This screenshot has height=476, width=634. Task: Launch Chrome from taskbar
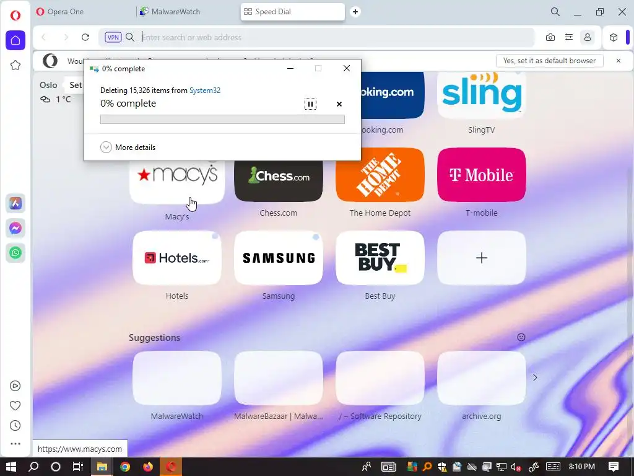(125, 467)
